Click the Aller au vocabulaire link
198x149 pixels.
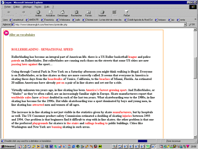point(22,35)
